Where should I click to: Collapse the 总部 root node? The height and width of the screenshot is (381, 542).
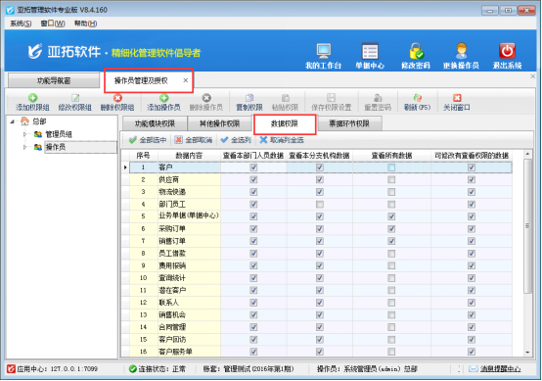click(13, 121)
